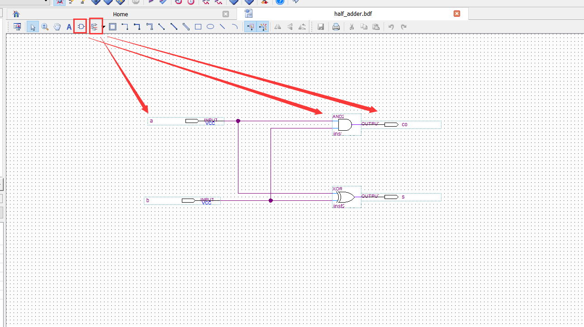The height and width of the screenshot is (327, 584).
Task: Select the Arc drawing tool
Action: [x=234, y=27]
